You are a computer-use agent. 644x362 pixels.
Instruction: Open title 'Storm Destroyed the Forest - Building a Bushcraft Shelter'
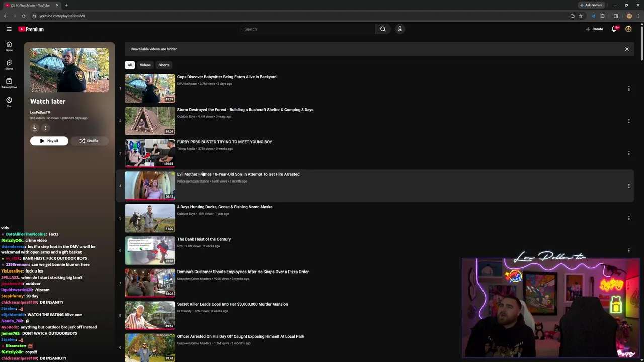[245, 110]
